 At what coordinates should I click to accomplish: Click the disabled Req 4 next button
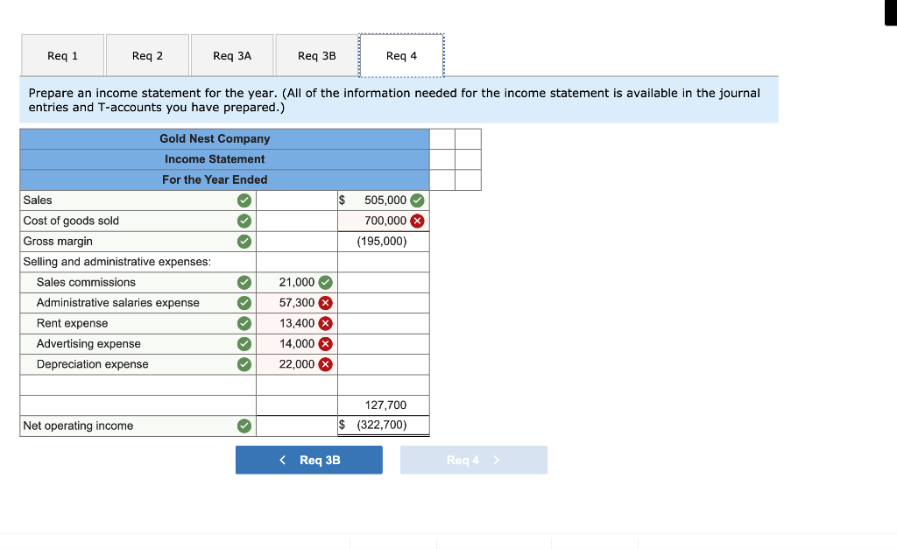coord(473,459)
